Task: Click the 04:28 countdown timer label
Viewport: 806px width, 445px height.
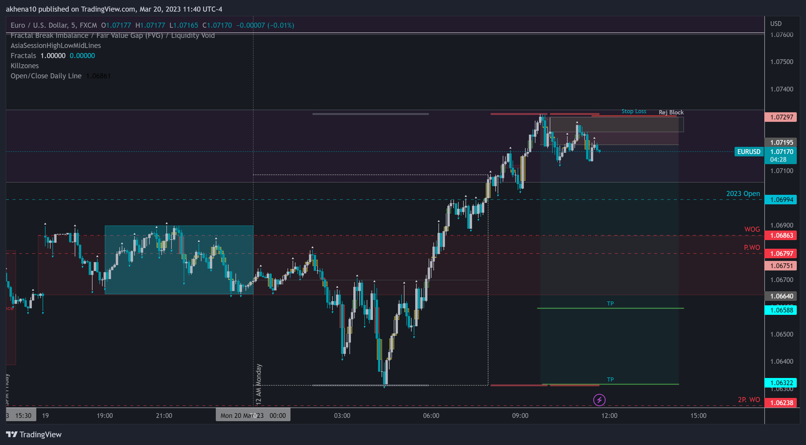Action: click(778, 160)
